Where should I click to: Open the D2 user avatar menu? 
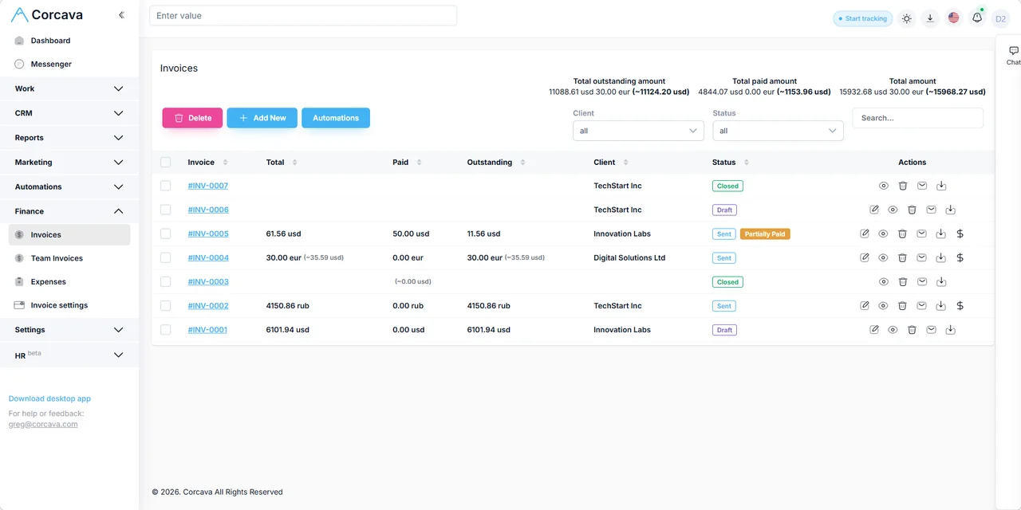(1000, 18)
